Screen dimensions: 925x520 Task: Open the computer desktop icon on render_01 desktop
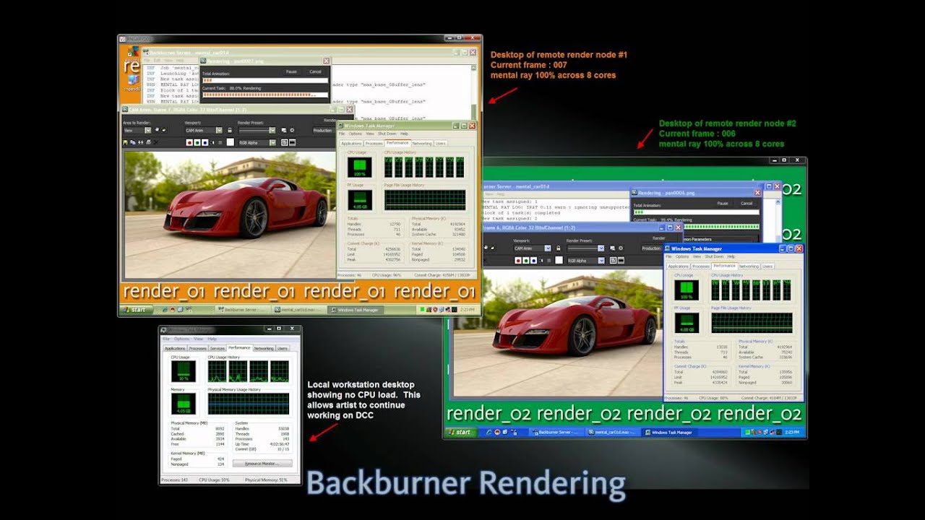134,79
